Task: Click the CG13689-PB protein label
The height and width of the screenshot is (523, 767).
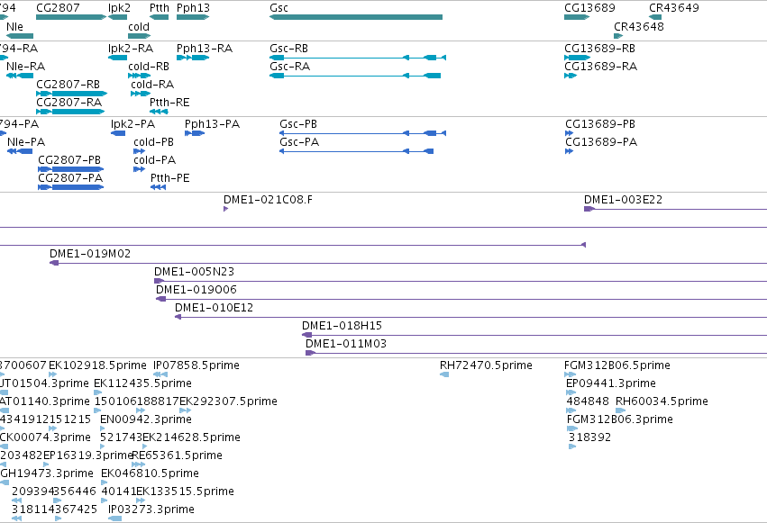Action: [600, 124]
